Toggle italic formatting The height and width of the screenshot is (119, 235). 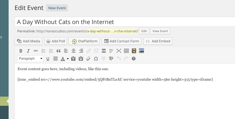point(28,51)
